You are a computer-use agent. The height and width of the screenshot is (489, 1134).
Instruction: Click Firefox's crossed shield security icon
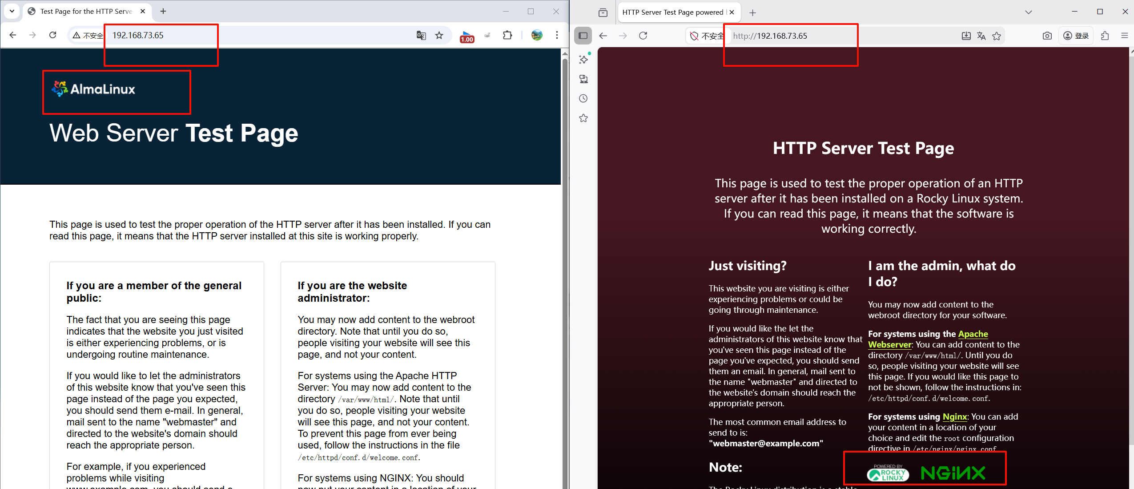pos(694,36)
